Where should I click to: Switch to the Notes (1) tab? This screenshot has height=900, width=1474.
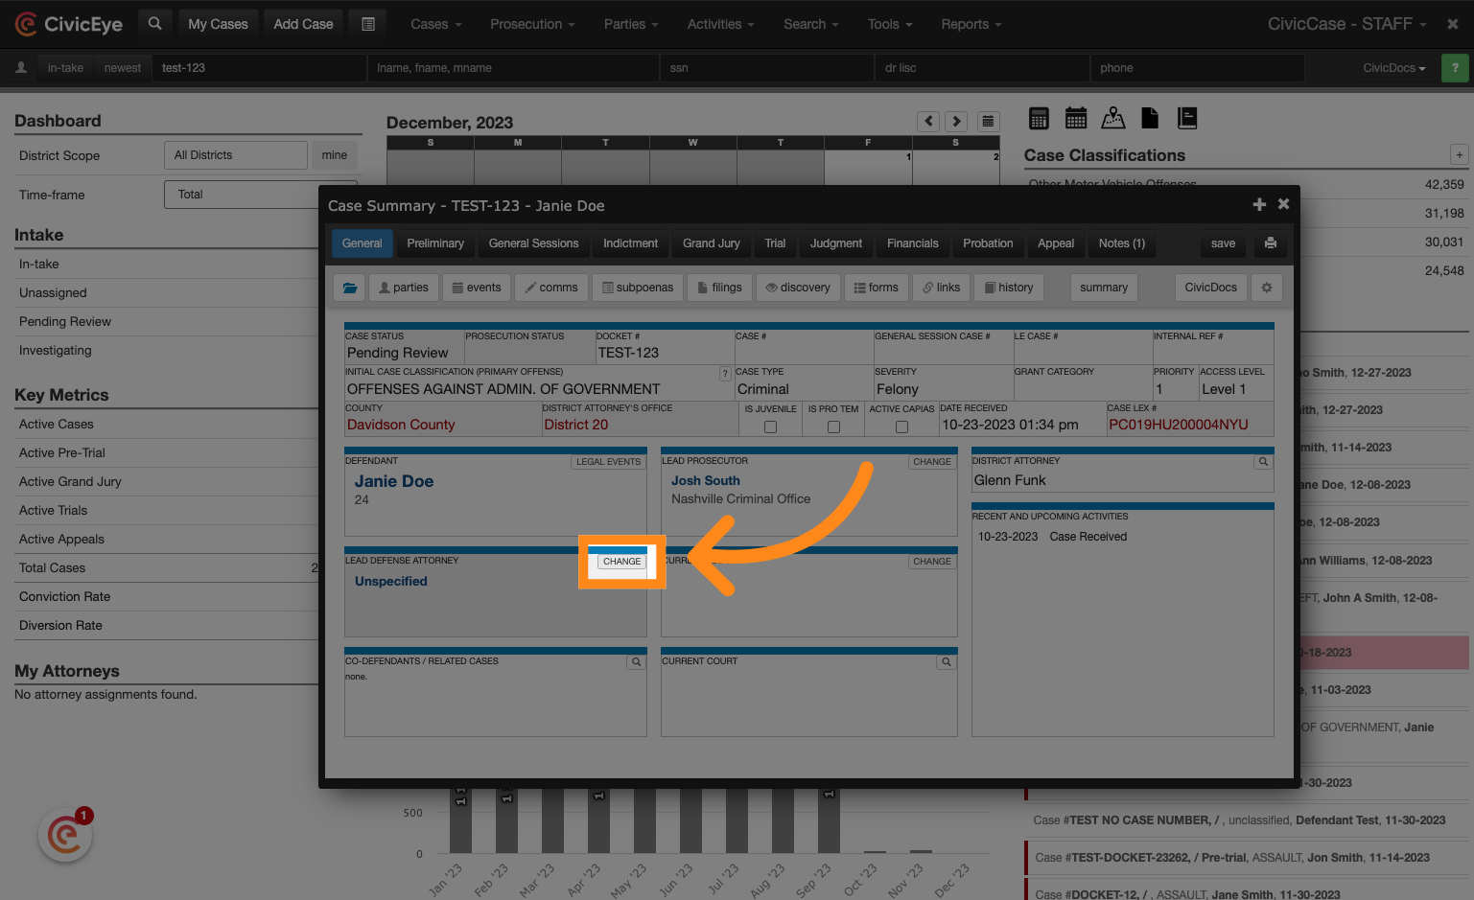pyautogui.click(x=1122, y=243)
